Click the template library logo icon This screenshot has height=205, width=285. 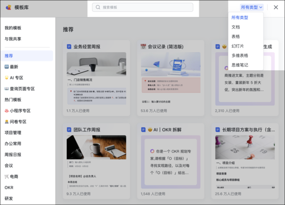(x=8, y=8)
